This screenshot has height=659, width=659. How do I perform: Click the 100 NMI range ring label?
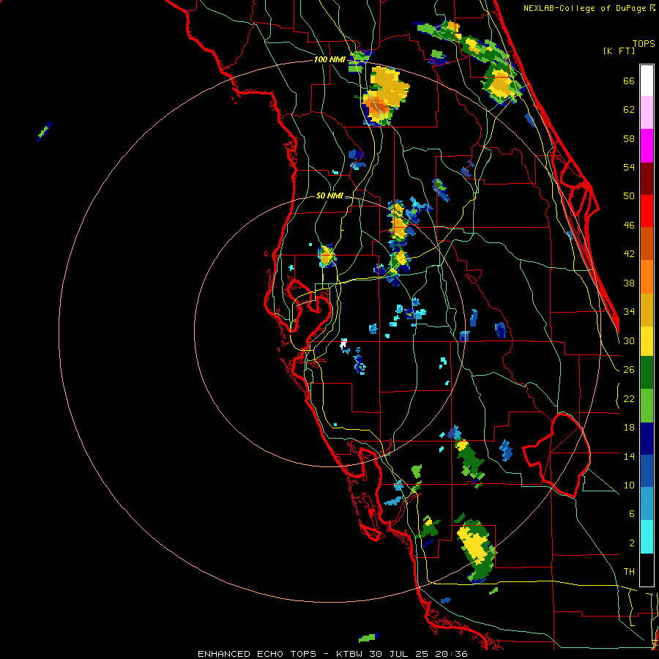pyautogui.click(x=329, y=59)
